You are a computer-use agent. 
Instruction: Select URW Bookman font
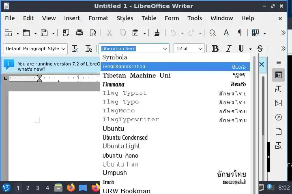pos(175,191)
